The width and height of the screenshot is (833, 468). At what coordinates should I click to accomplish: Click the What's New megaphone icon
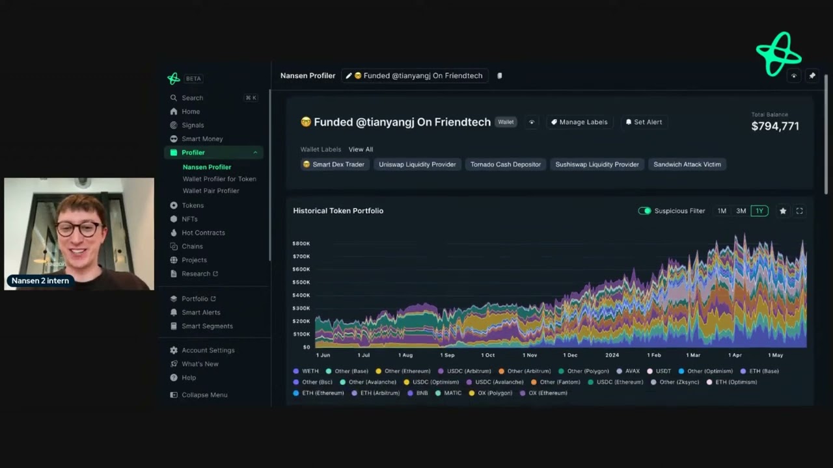[x=174, y=364]
